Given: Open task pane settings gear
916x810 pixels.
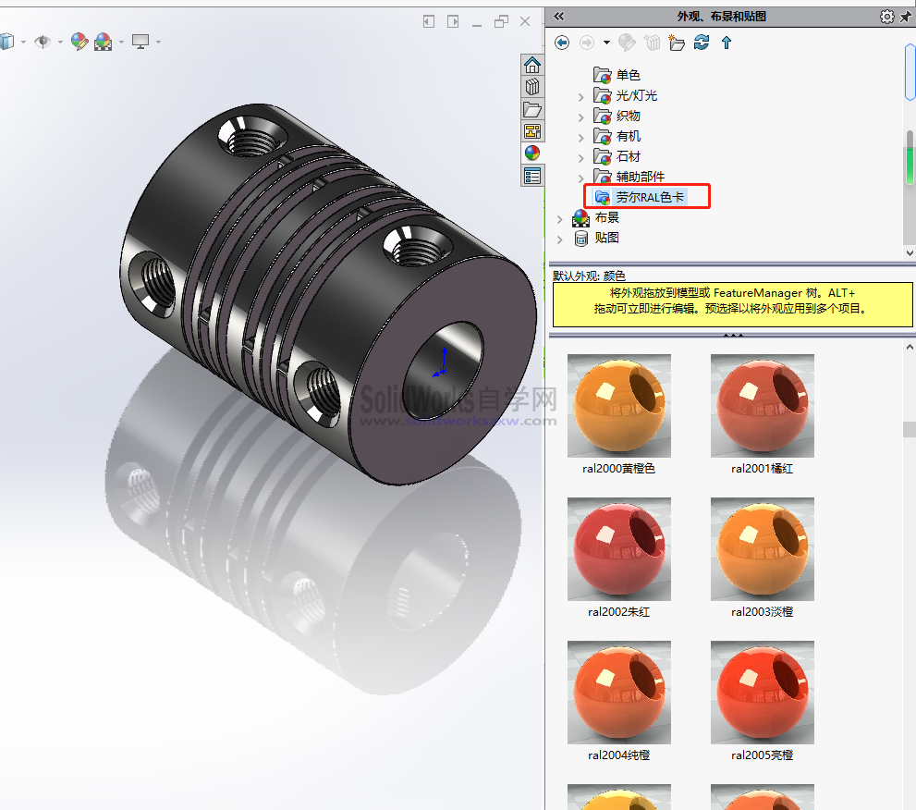Looking at the screenshot, I should point(886,17).
